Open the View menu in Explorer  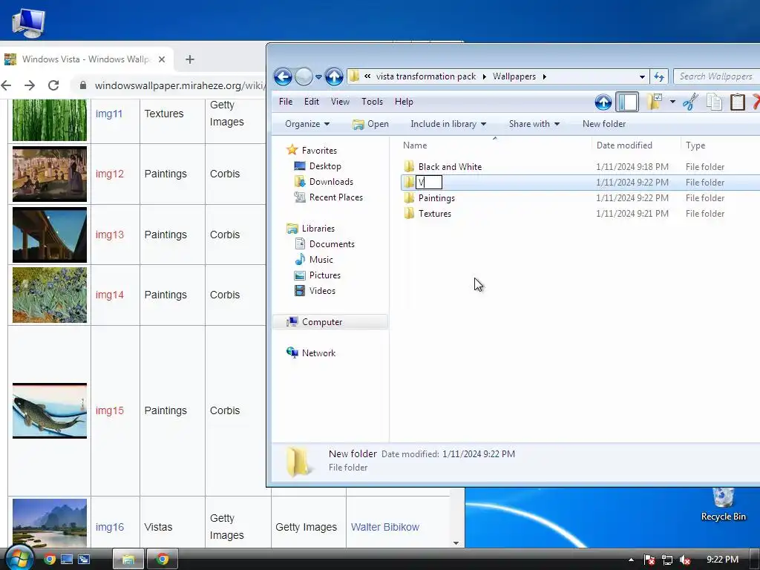point(340,102)
